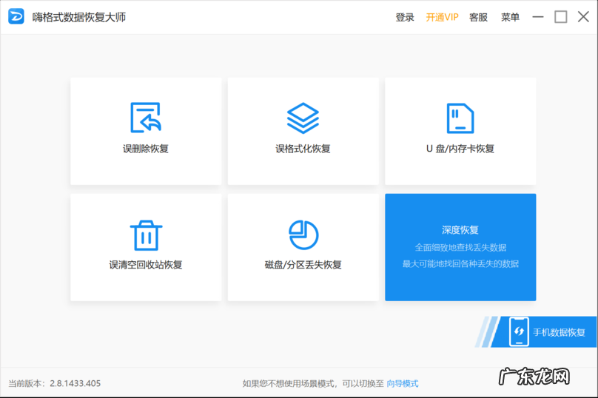Screen dimensions: 598x398
Task: Minimize the recovery app window
Action: [538, 17]
